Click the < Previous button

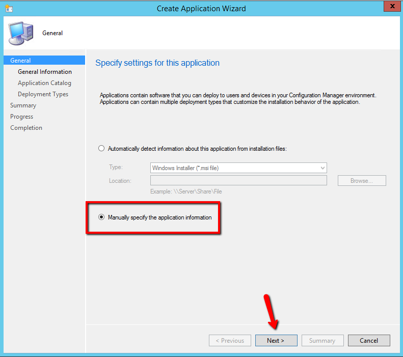click(230, 340)
